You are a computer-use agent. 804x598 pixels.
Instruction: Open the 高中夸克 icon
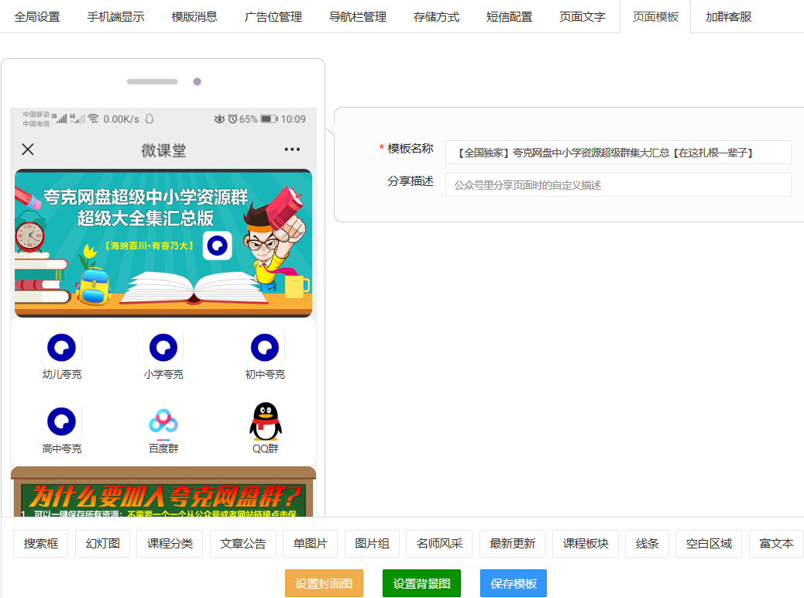coord(61,422)
